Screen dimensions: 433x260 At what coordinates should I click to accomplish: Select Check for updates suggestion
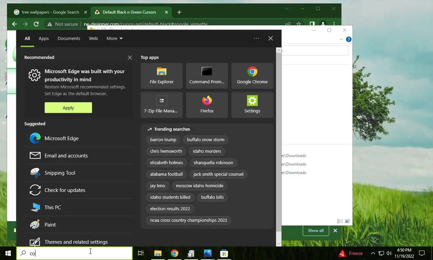click(x=78, y=190)
